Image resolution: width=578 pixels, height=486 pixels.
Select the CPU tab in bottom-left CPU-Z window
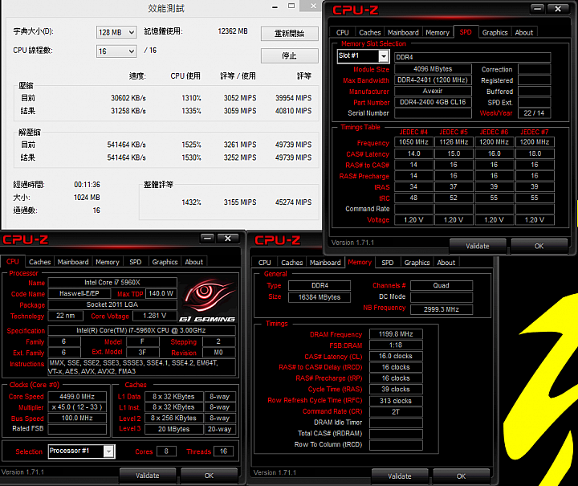coord(13,261)
